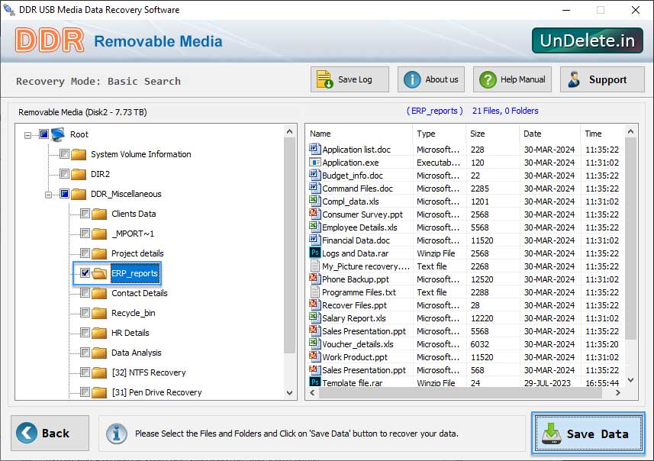The height and width of the screenshot is (461, 654).
Task: Click the Excel icon of Voucher_details.xls
Action: (314, 343)
